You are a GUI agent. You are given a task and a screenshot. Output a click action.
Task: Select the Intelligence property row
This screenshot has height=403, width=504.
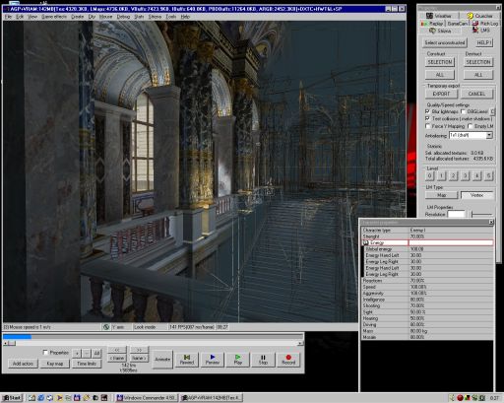tap(427, 300)
